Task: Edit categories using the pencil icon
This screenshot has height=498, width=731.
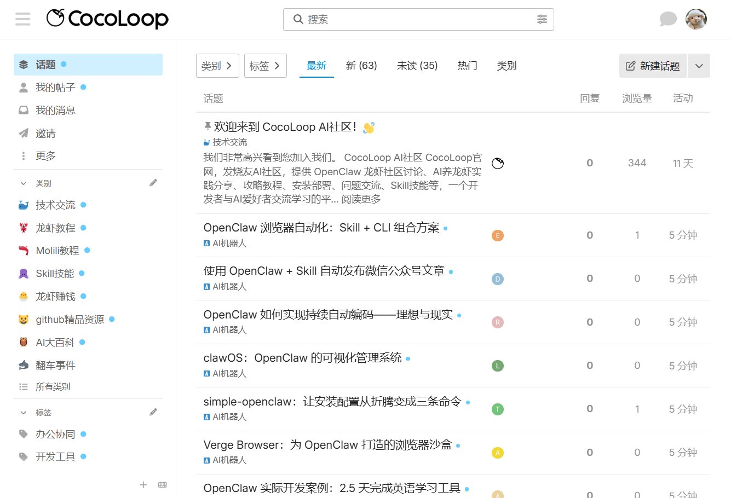Action: [153, 183]
